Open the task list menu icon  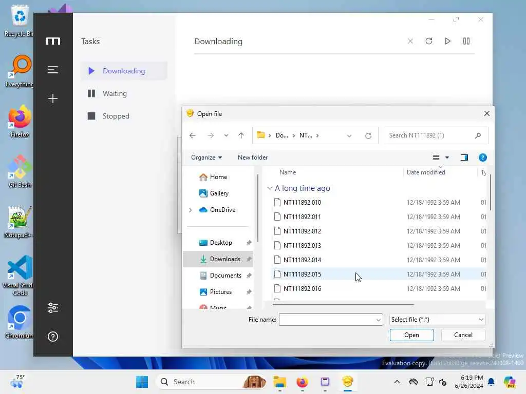click(x=53, y=70)
